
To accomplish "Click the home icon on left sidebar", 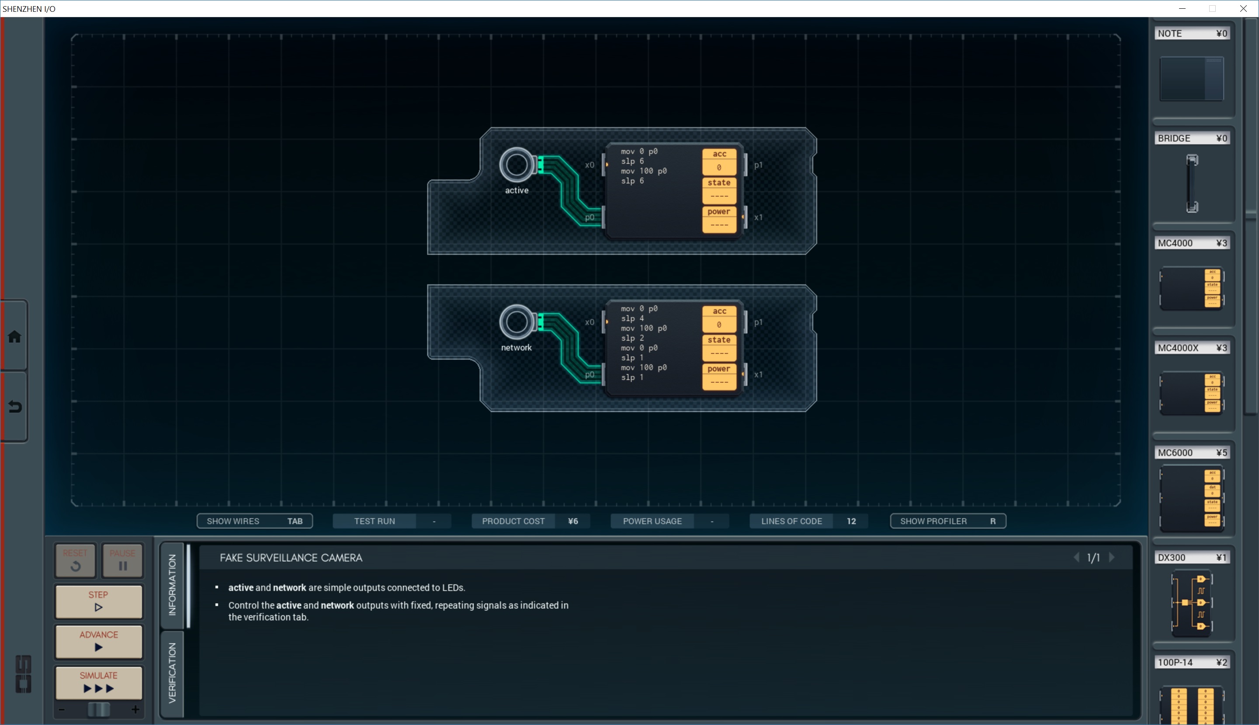I will [14, 337].
